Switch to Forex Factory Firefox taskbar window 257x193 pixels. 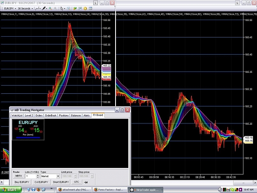[109, 190]
